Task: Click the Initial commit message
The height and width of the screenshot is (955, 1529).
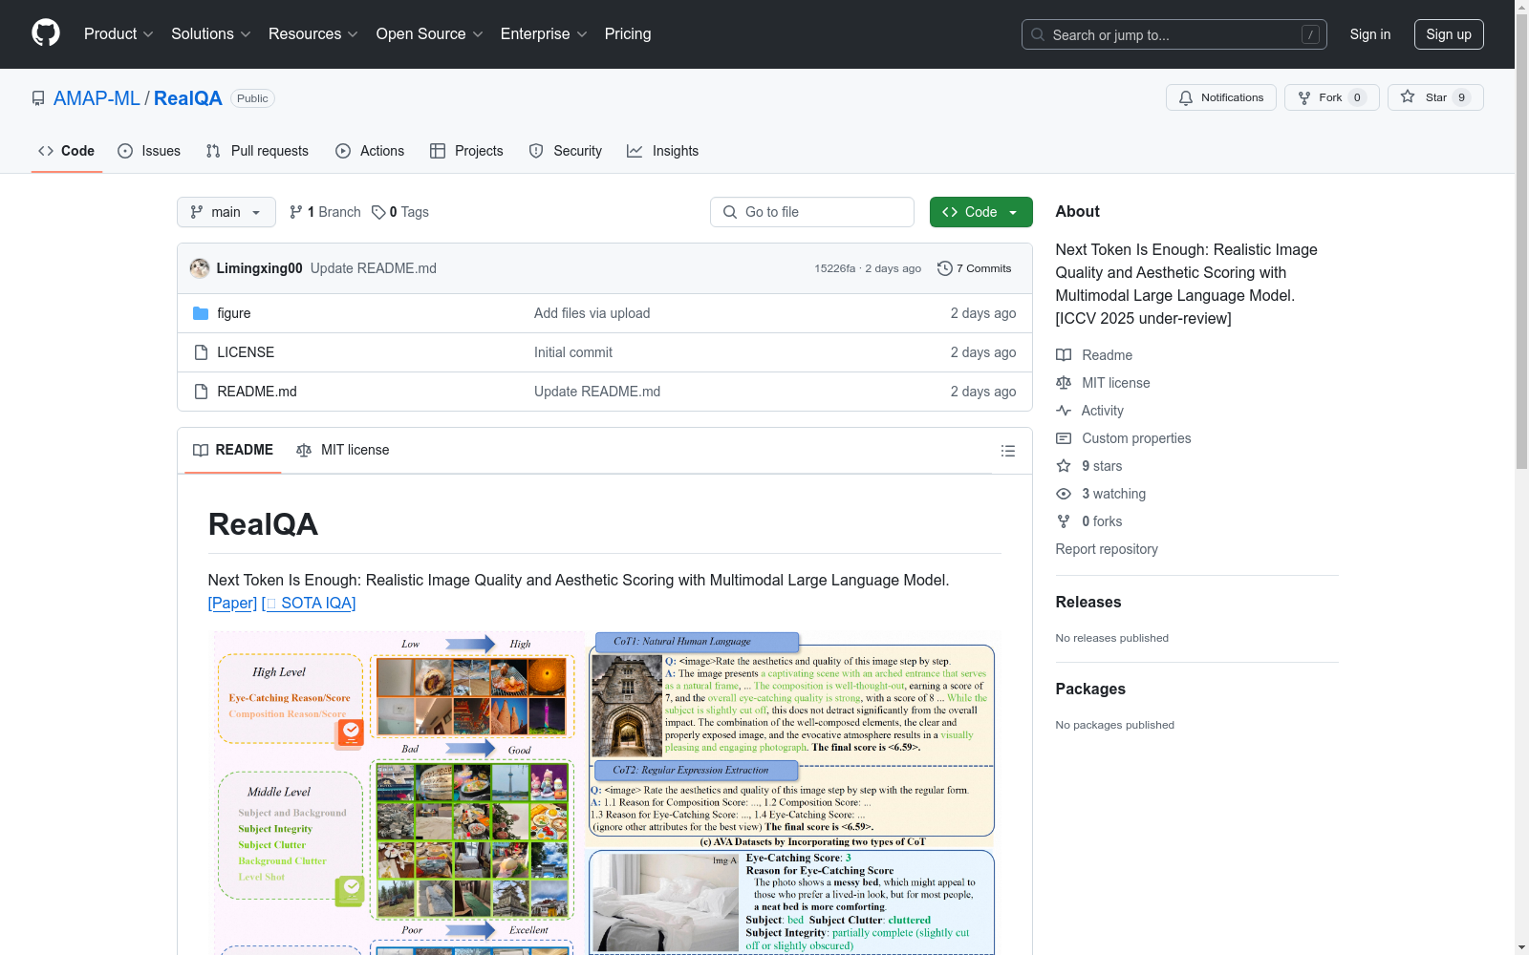Action: tap(573, 352)
